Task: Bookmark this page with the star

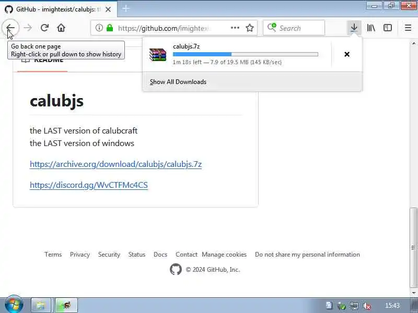Action: 250,28
